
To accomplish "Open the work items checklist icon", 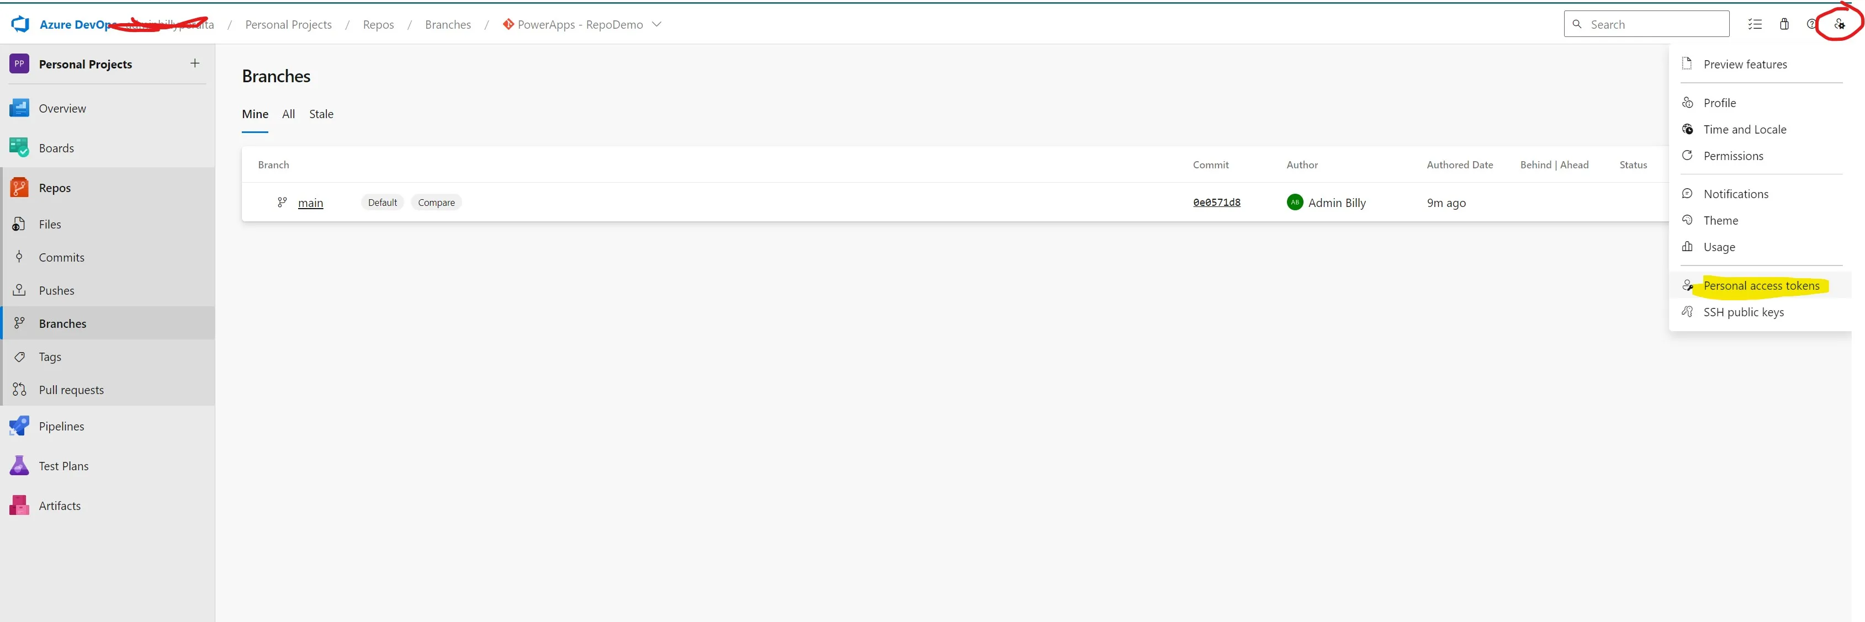I will (1756, 24).
